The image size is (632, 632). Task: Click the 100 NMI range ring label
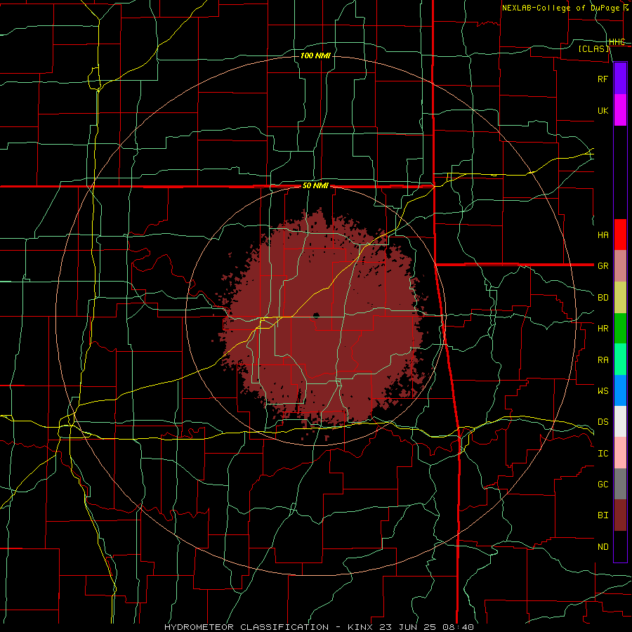click(x=315, y=55)
